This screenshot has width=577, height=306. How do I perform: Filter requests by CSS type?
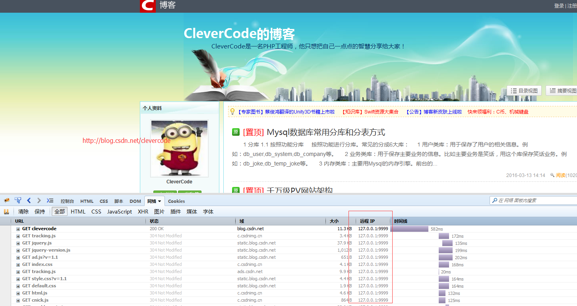coord(97,212)
